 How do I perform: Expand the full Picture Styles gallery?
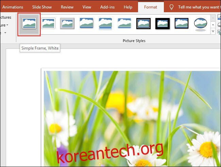213,31
